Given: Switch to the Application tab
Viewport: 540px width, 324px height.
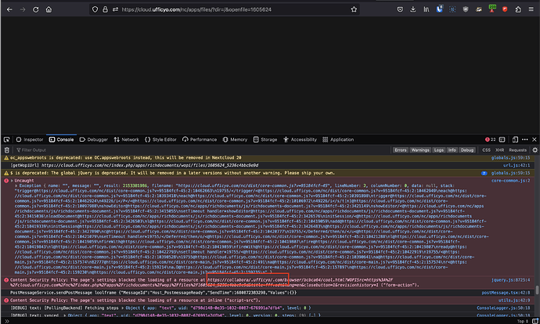Looking at the screenshot, I should coord(338,139).
